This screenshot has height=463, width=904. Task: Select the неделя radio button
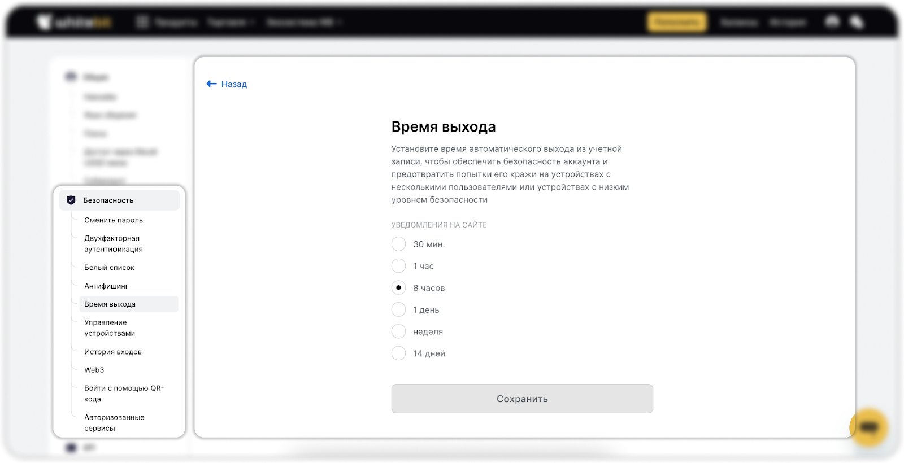click(398, 331)
